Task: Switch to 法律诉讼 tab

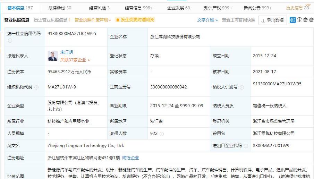Action: tap(60, 8)
